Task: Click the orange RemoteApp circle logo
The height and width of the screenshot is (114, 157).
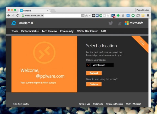Action: 44,53
